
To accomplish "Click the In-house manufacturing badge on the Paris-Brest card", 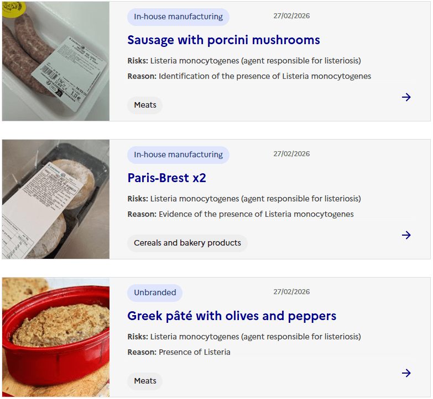I will coord(178,155).
